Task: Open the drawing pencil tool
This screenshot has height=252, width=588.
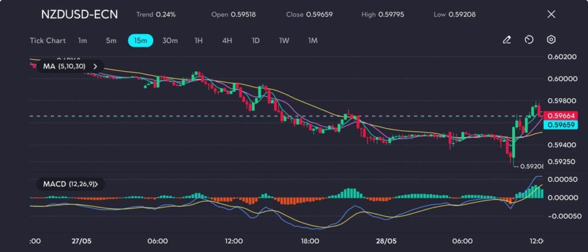Action: click(506, 40)
